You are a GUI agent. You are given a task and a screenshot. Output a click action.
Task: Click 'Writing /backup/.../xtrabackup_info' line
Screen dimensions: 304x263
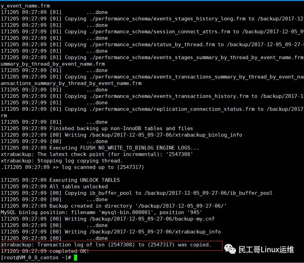click(x=111, y=232)
